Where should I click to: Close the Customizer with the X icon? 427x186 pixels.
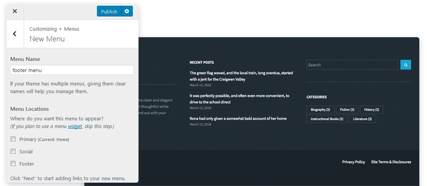(15, 11)
